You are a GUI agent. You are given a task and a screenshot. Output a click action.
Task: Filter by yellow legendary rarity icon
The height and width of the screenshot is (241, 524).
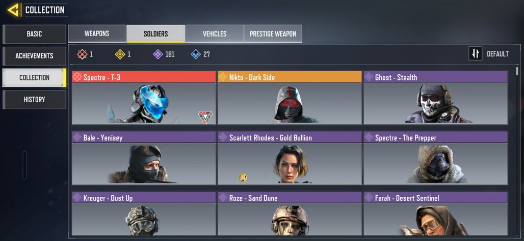point(120,54)
